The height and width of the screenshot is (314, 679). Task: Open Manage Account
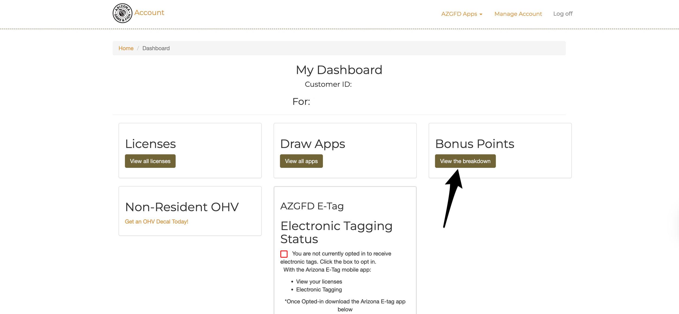518,14
